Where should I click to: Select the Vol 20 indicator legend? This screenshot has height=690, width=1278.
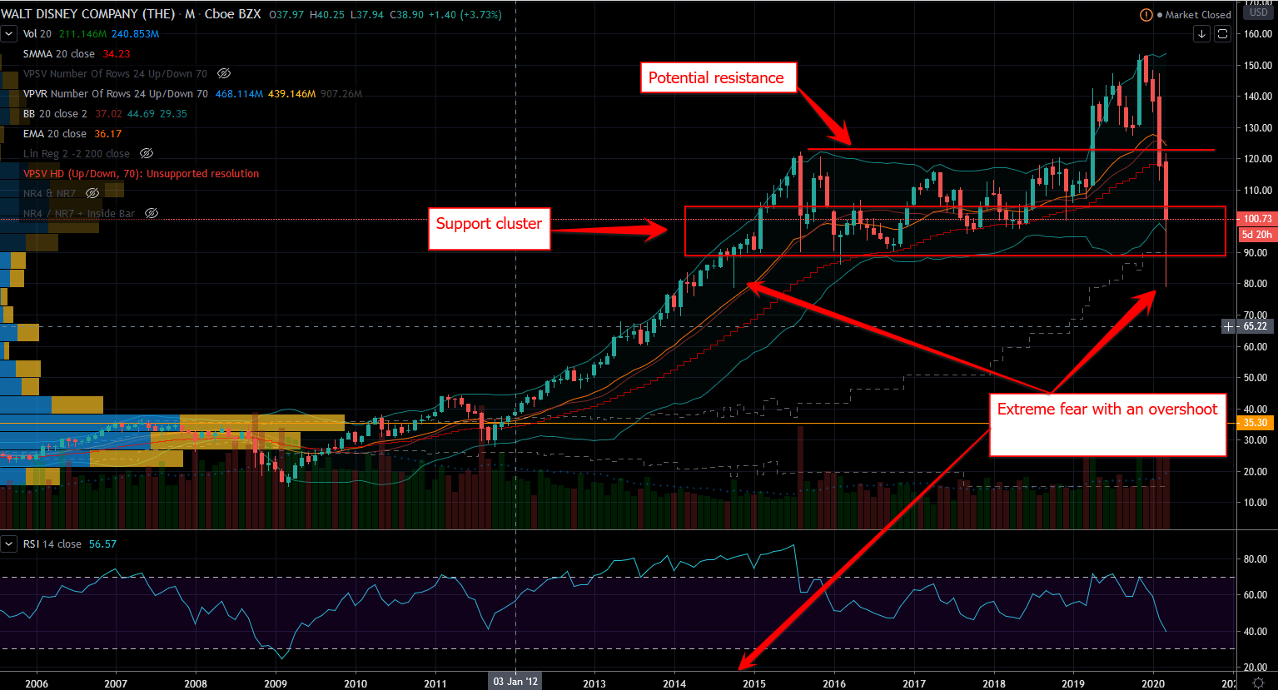pyautogui.click(x=37, y=34)
